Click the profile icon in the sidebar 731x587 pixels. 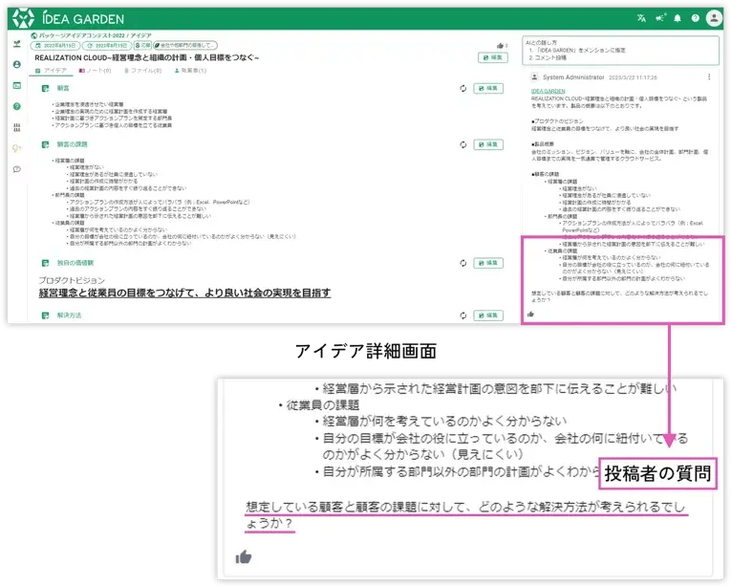coord(17,64)
